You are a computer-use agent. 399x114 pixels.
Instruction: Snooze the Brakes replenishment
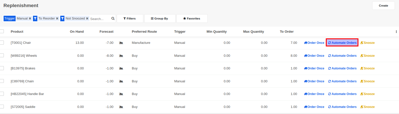(367, 68)
